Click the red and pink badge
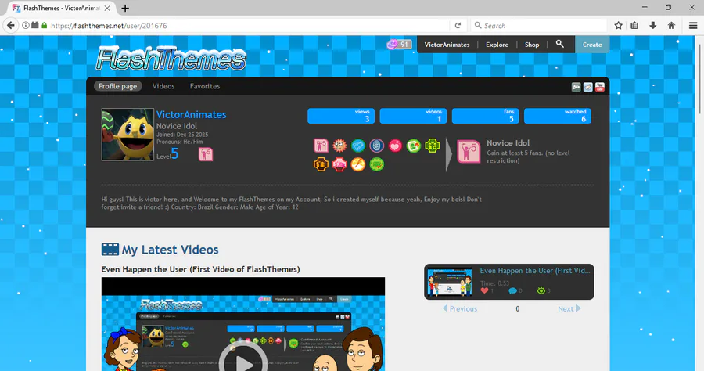This screenshot has height=371, width=704. click(339, 164)
